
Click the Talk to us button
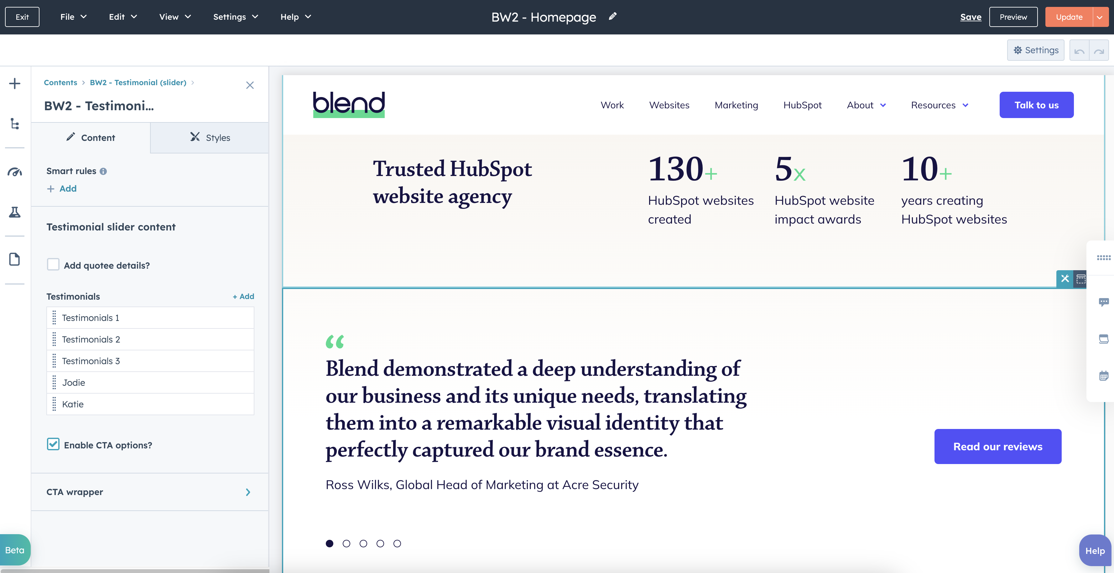pos(1037,105)
